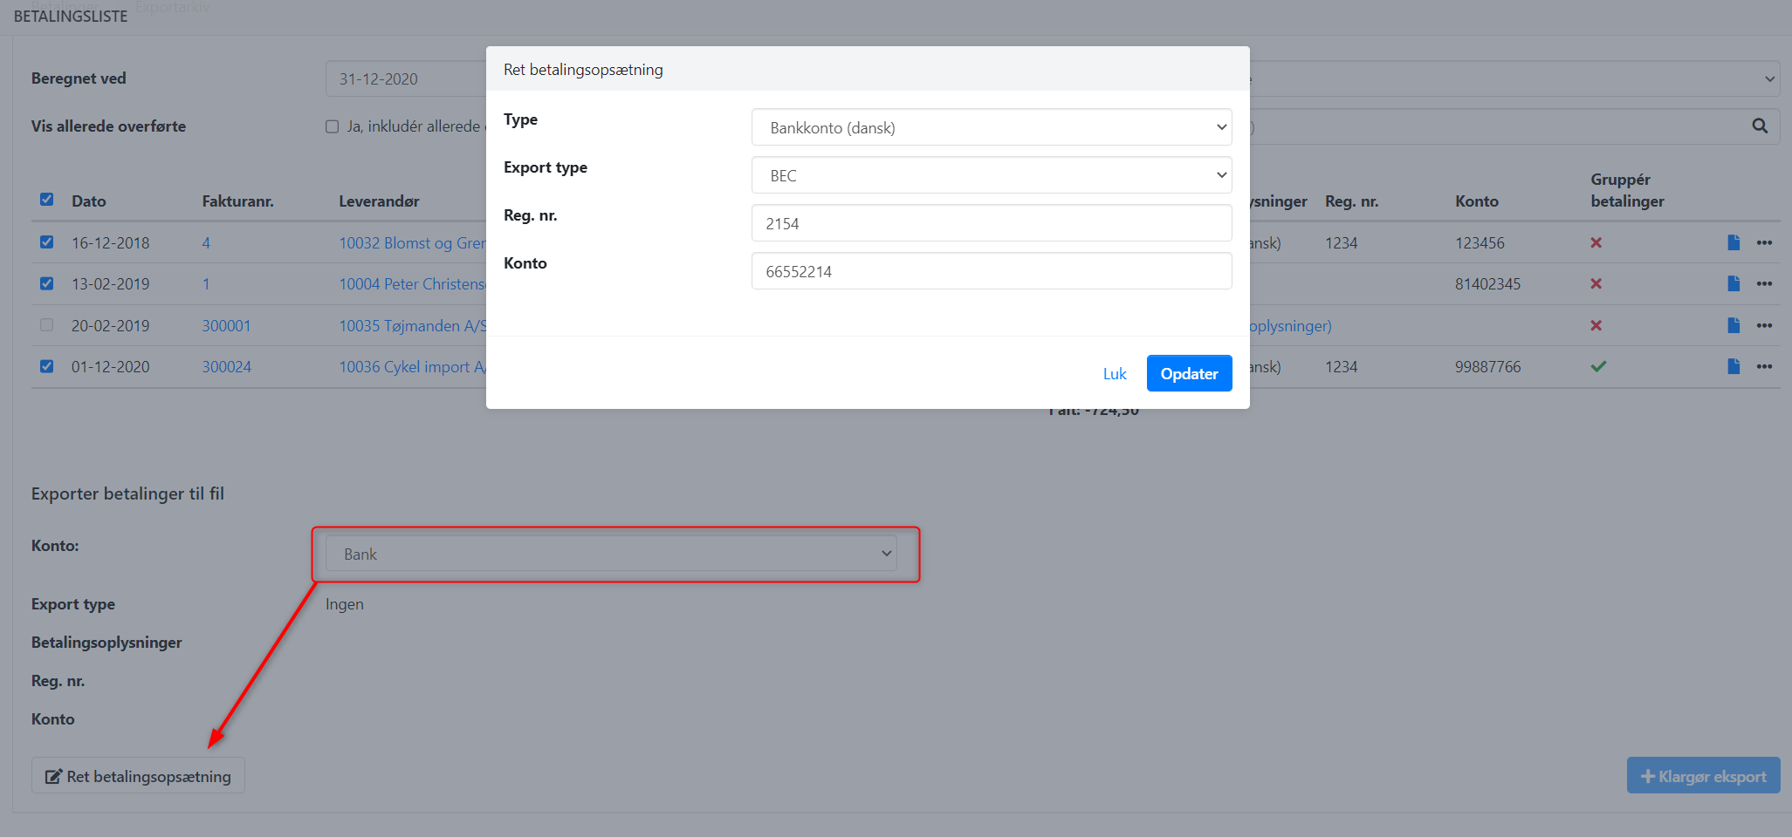Open document icon for invoice 4 row
This screenshot has height=837, width=1792.
[1734, 242]
